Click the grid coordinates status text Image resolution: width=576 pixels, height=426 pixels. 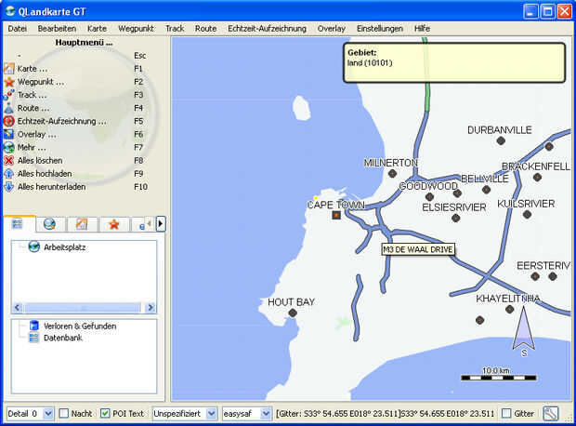pyautogui.click(x=385, y=414)
